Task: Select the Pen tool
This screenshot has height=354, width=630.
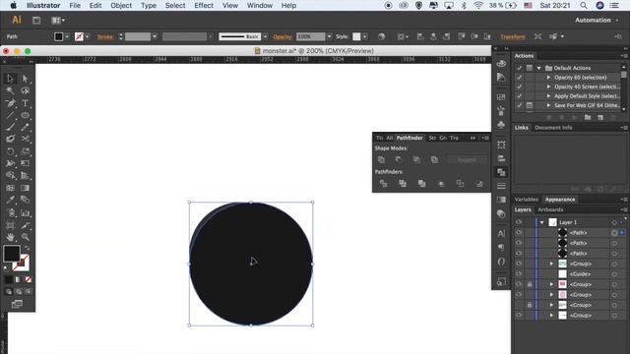Action: (x=10, y=103)
